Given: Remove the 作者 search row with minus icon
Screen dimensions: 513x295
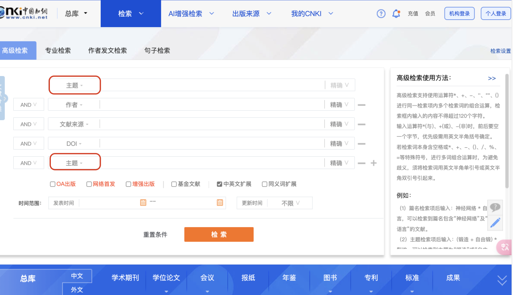Looking at the screenshot, I should tap(361, 105).
